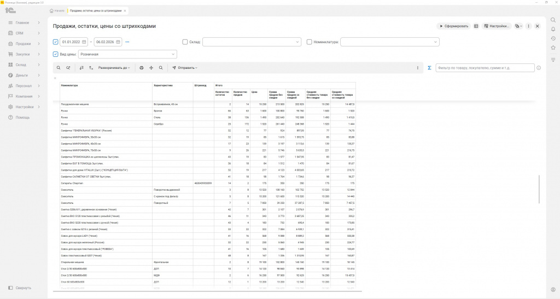
Task: Open the Вид цены Розничная dropdown
Action: tap(173, 54)
